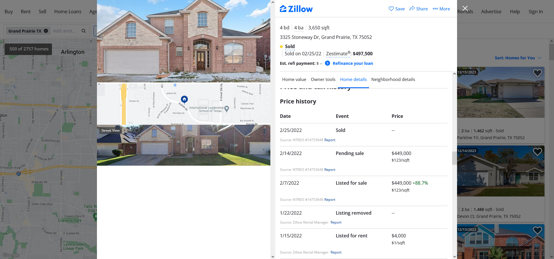The height and width of the screenshot is (259, 554).
Task: Switch to the Home value tab
Action: pyautogui.click(x=294, y=80)
